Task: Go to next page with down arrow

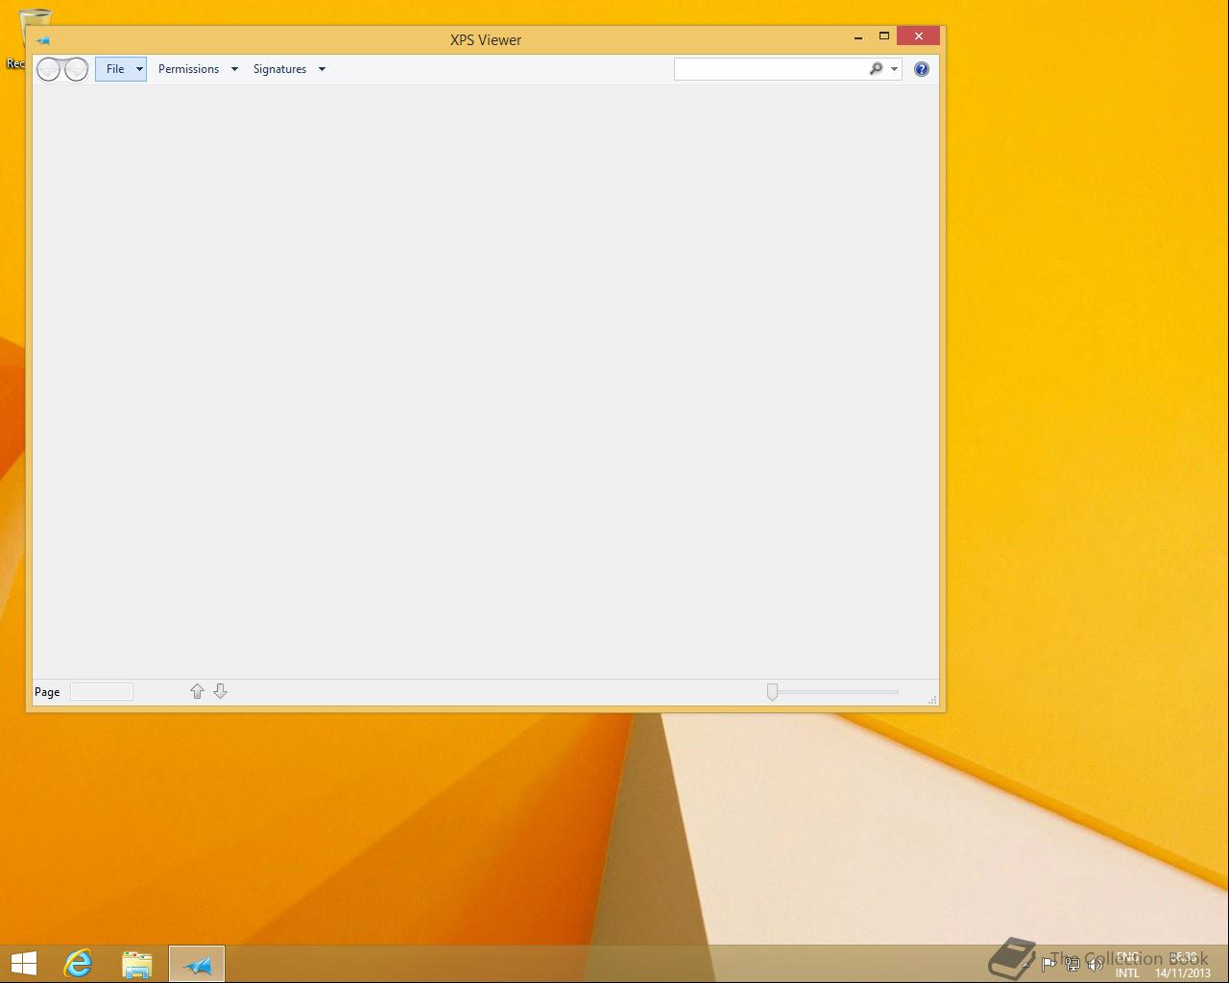Action: point(220,691)
